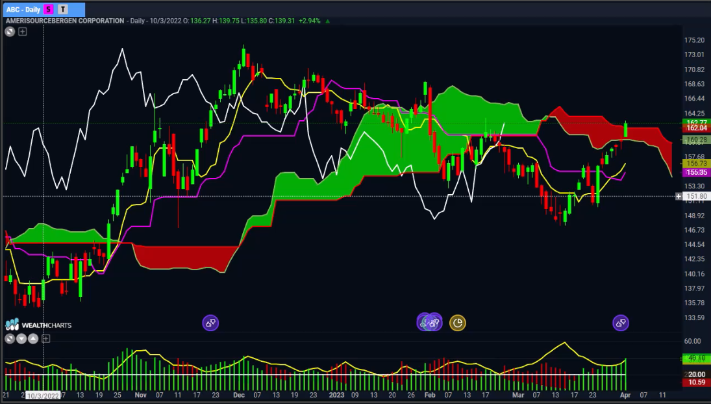Move the indicator panel up with up-arrow button
711x404 pixels.
pyautogui.click(x=33, y=338)
